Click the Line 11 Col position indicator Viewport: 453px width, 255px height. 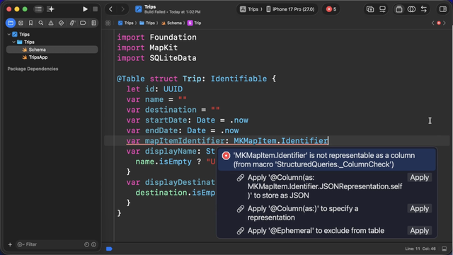(420, 249)
